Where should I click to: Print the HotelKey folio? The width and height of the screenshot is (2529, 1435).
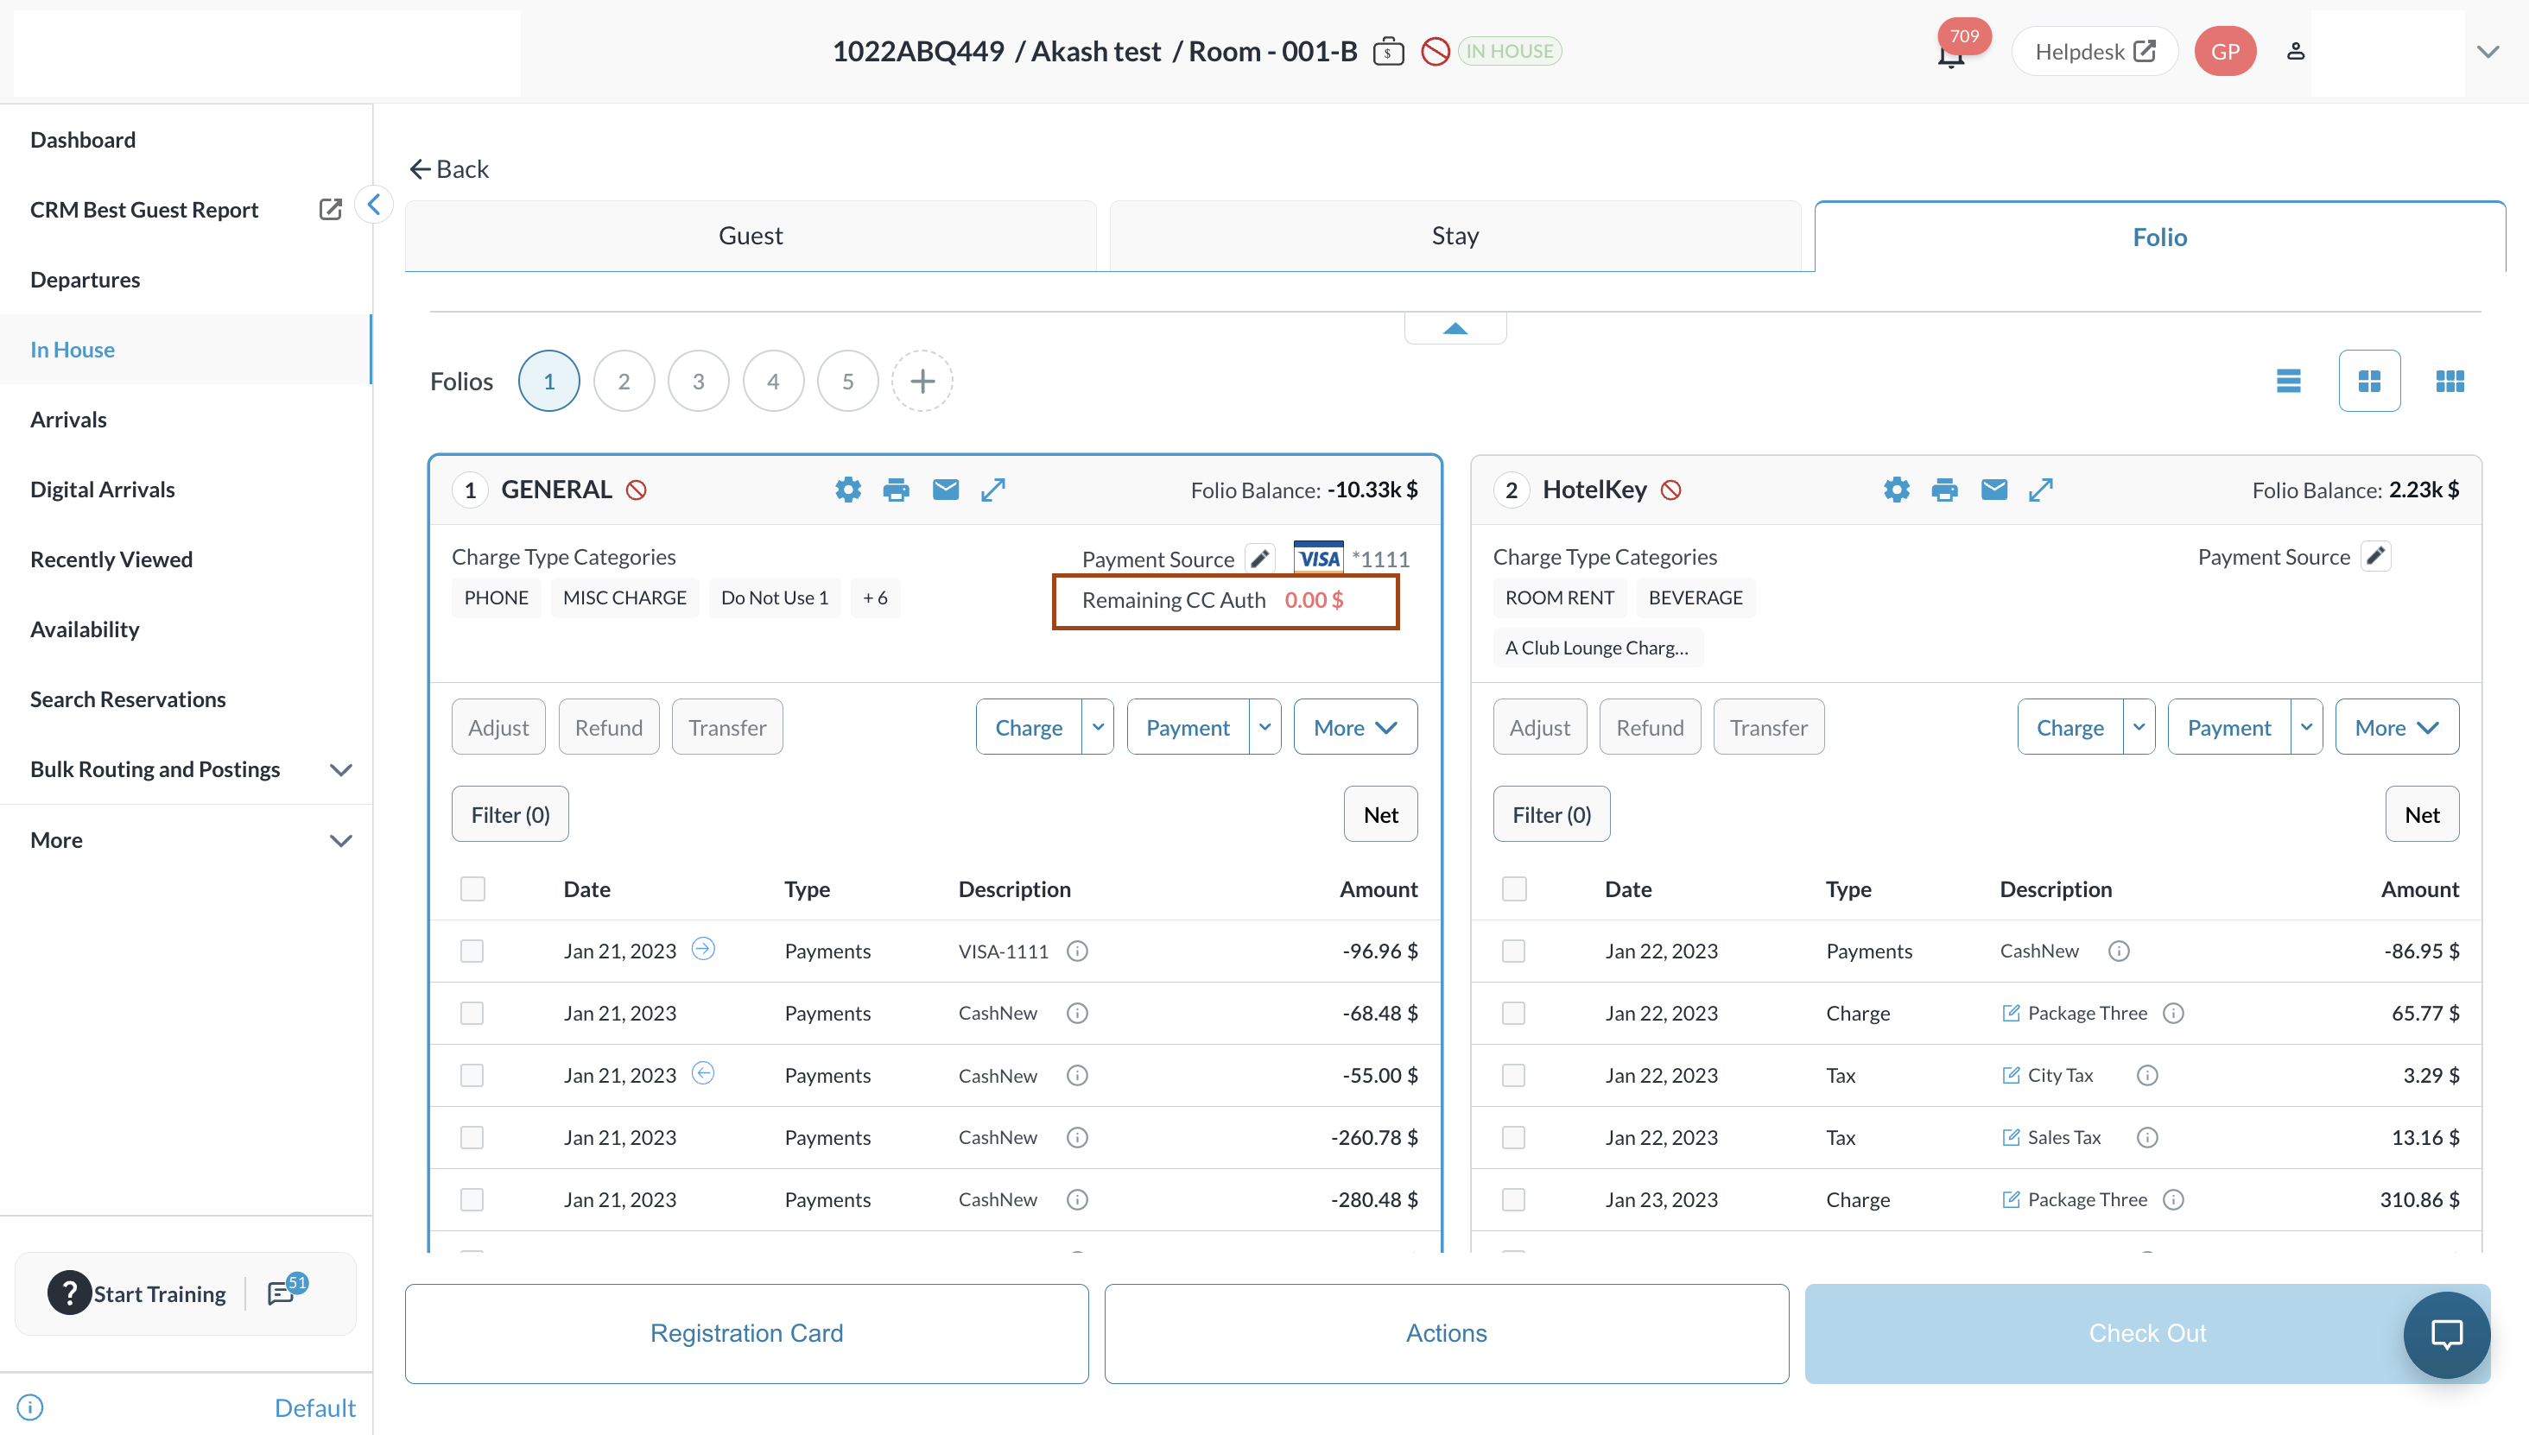point(1944,490)
